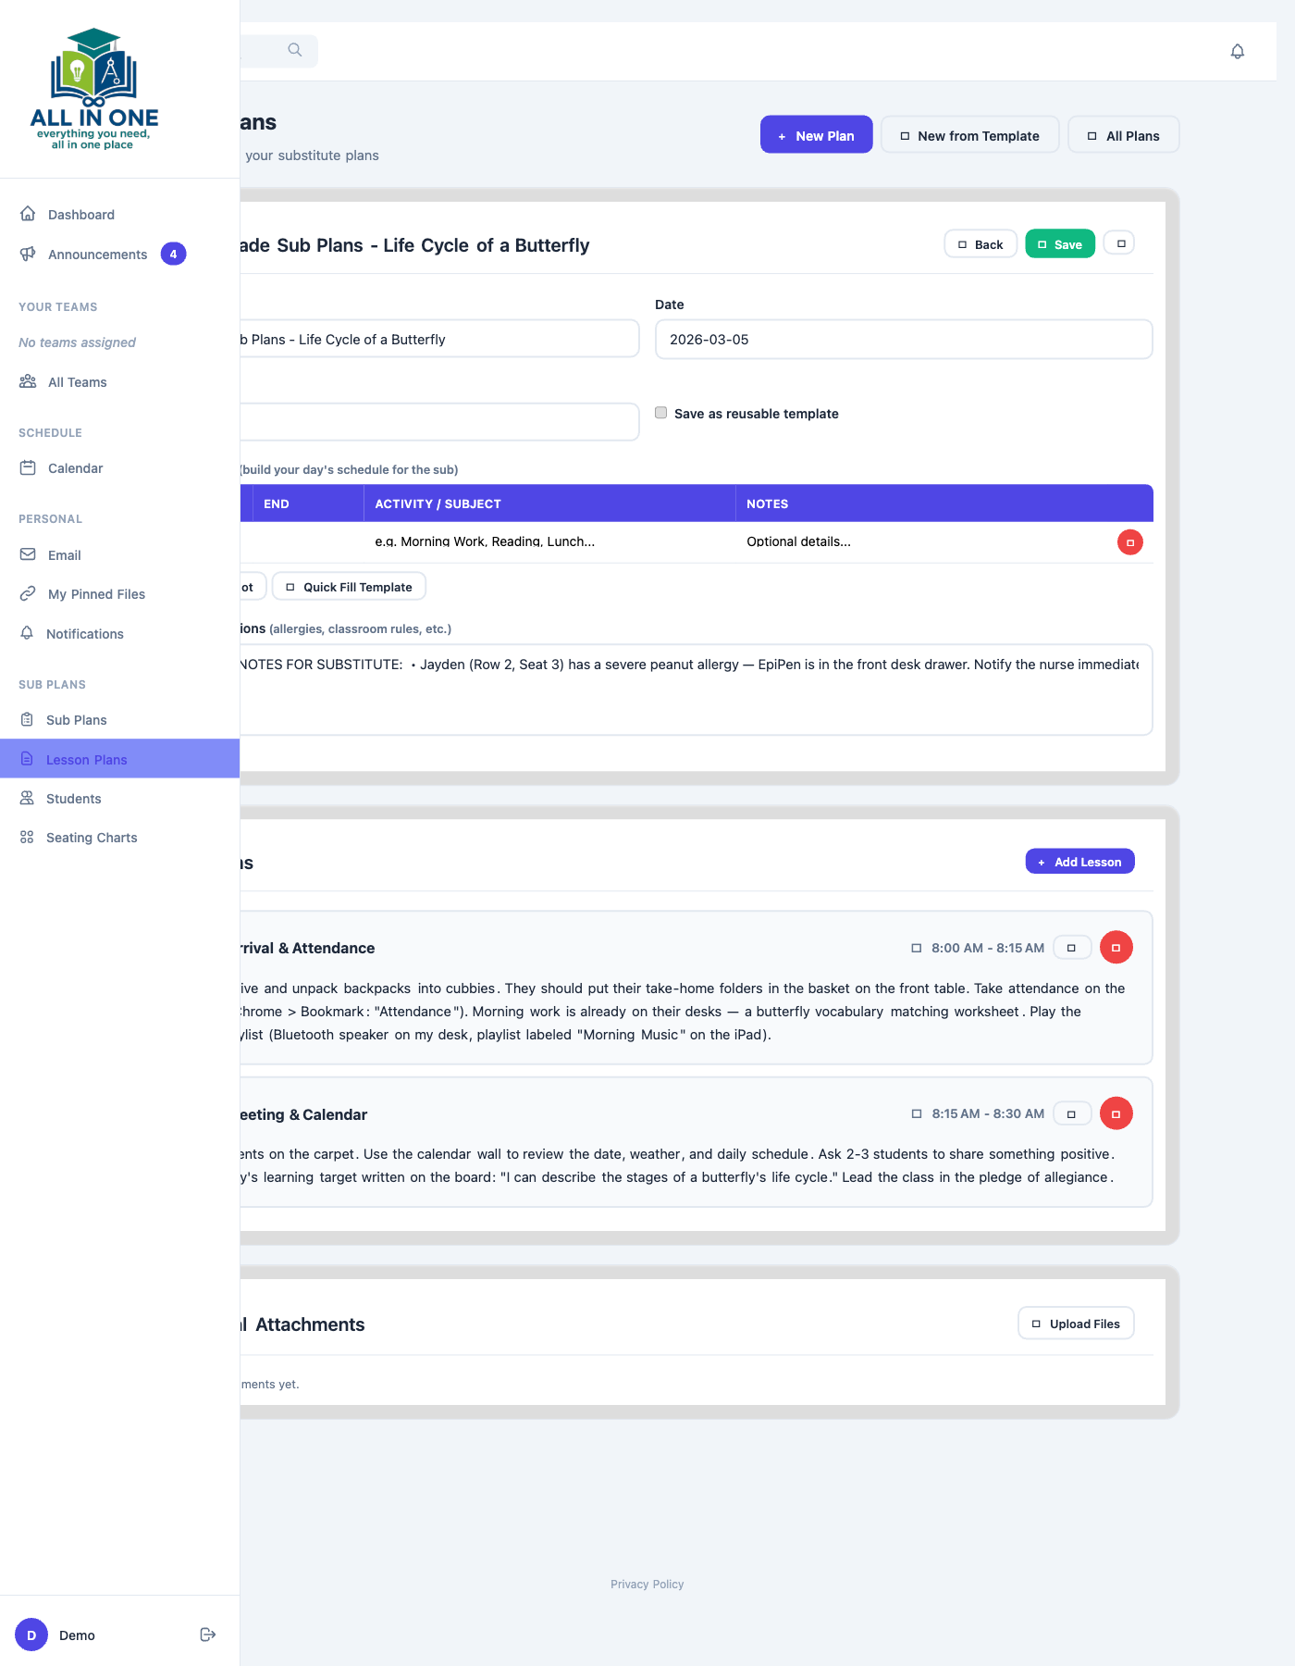Click the New Plan button
The image size is (1295, 1666).
[816, 135]
